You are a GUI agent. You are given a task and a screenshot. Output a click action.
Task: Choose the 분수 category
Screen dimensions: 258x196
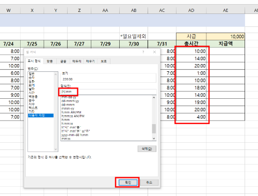31,100
